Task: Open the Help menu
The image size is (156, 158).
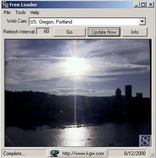Action: tap(35, 12)
